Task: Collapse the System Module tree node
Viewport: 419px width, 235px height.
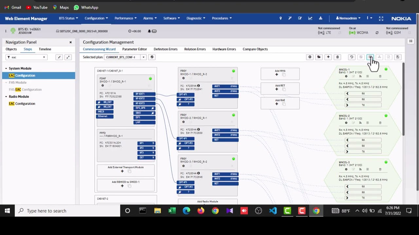Action: coord(6,69)
